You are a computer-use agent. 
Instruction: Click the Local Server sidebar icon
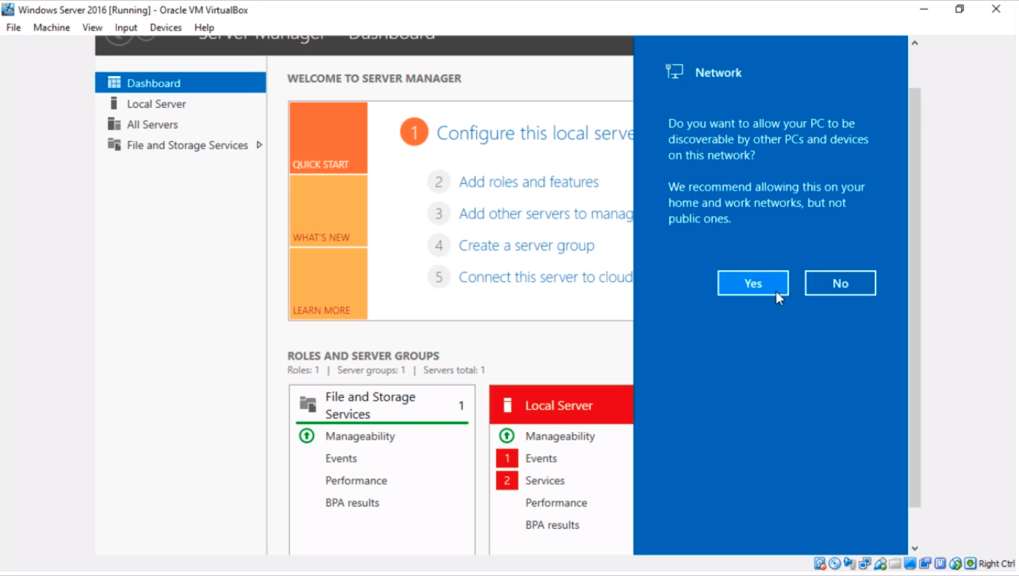pyautogui.click(x=114, y=103)
